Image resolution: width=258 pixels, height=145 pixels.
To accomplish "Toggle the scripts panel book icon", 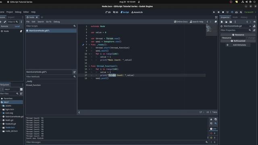I will click(x=216, y=22).
